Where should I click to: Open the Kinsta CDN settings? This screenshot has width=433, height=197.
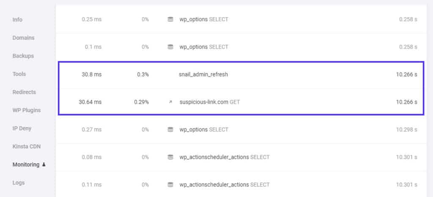click(26, 147)
